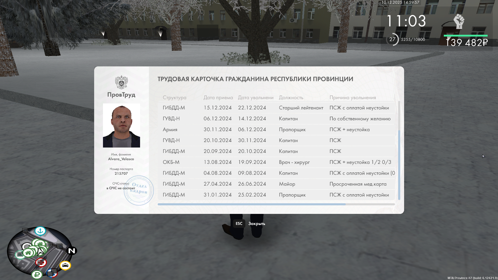Click the level 27 experience circle
The image size is (498, 280).
pyautogui.click(x=392, y=39)
